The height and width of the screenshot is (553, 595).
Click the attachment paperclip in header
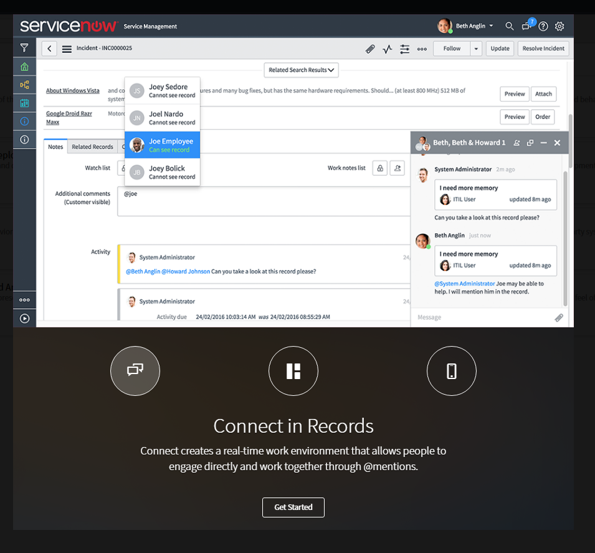click(370, 49)
